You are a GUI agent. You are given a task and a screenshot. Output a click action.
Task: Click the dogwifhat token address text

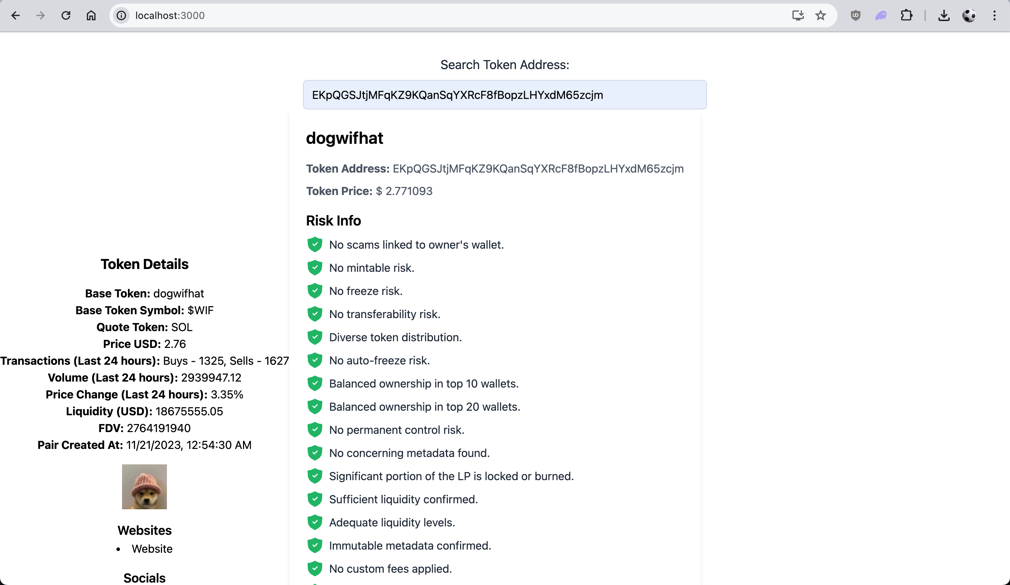click(538, 169)
